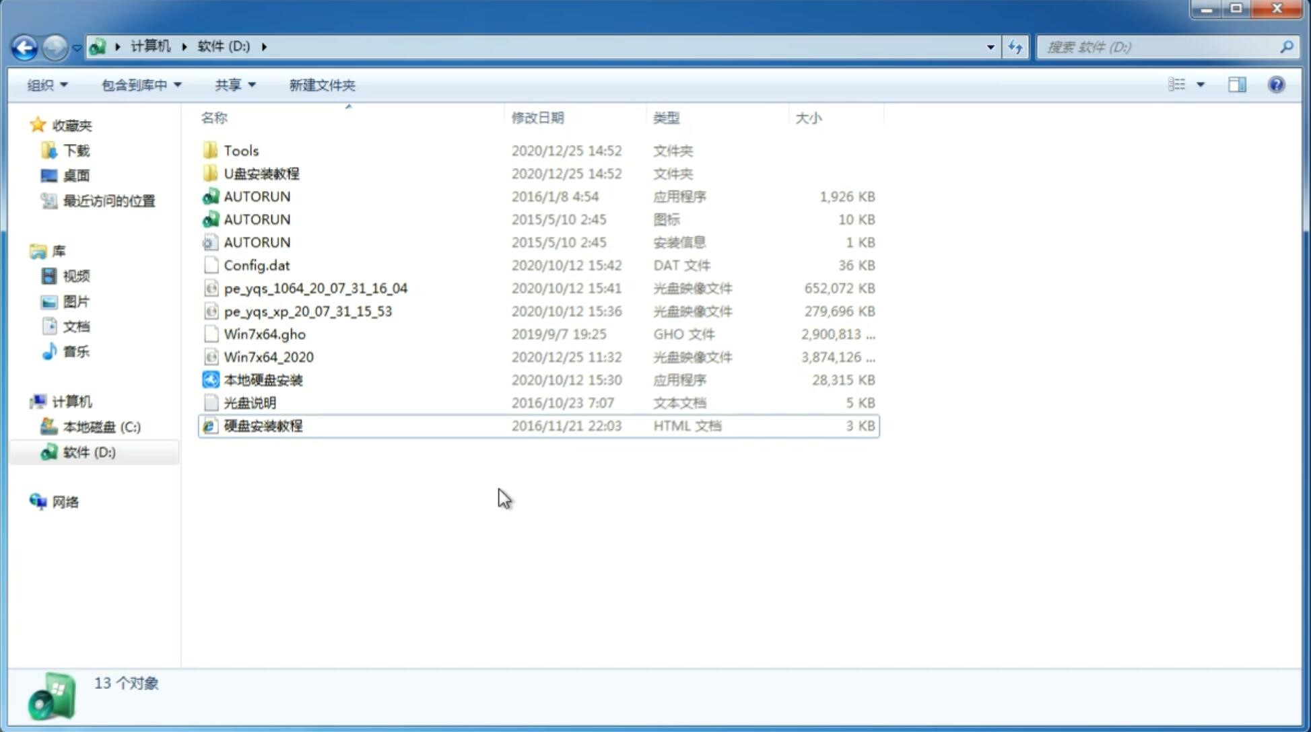This screenshot has width=1311, height=732.
Task: Launch 本地硬盘安装 application
Action: coord(263,379)
